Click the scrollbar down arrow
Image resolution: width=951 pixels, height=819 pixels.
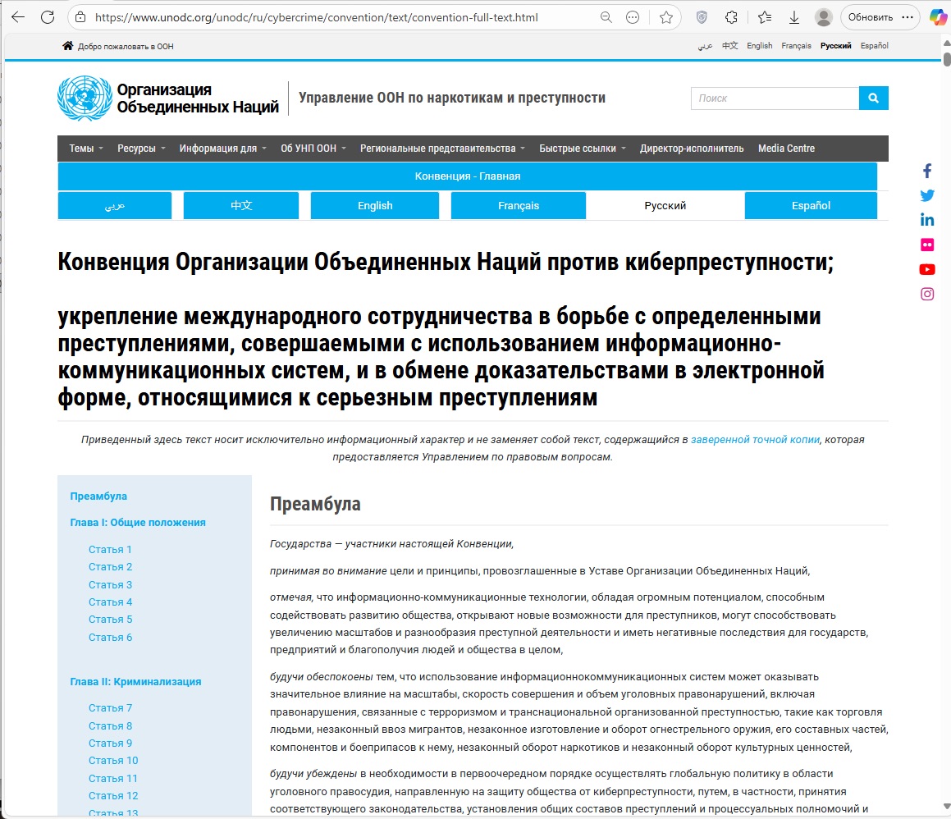(x=947, y=806)
